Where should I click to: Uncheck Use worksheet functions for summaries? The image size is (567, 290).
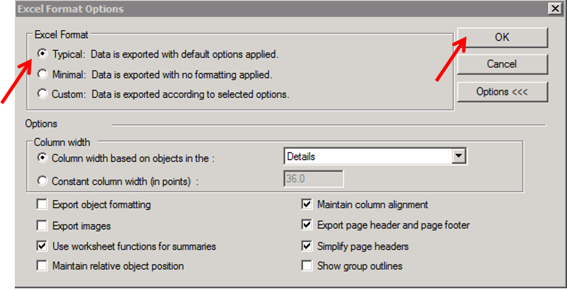(42, 247)
